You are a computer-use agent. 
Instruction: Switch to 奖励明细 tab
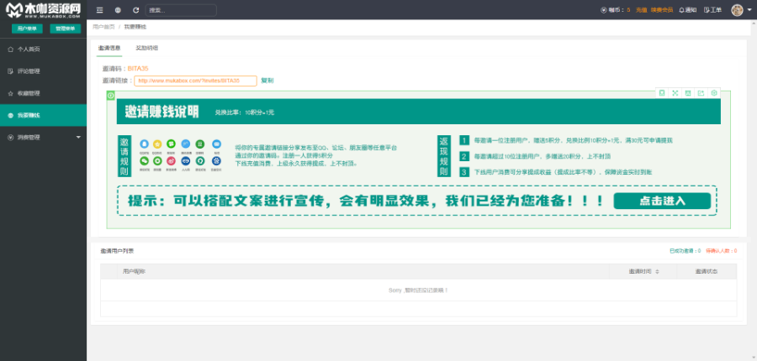(147, 49)
